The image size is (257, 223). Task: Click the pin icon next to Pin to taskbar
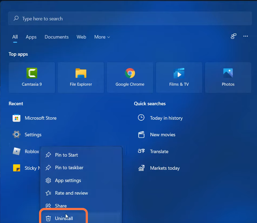pos(48,168)
